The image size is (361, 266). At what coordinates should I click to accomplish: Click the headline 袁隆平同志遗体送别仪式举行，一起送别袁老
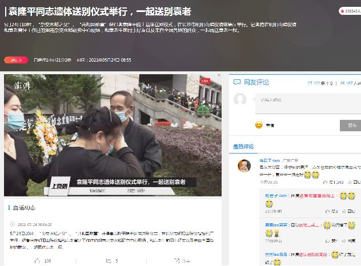100,11
